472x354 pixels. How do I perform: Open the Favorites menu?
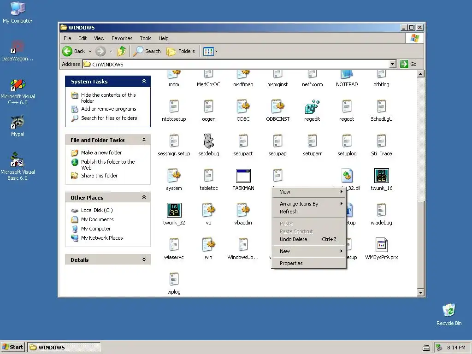click(x=122, y=38)
